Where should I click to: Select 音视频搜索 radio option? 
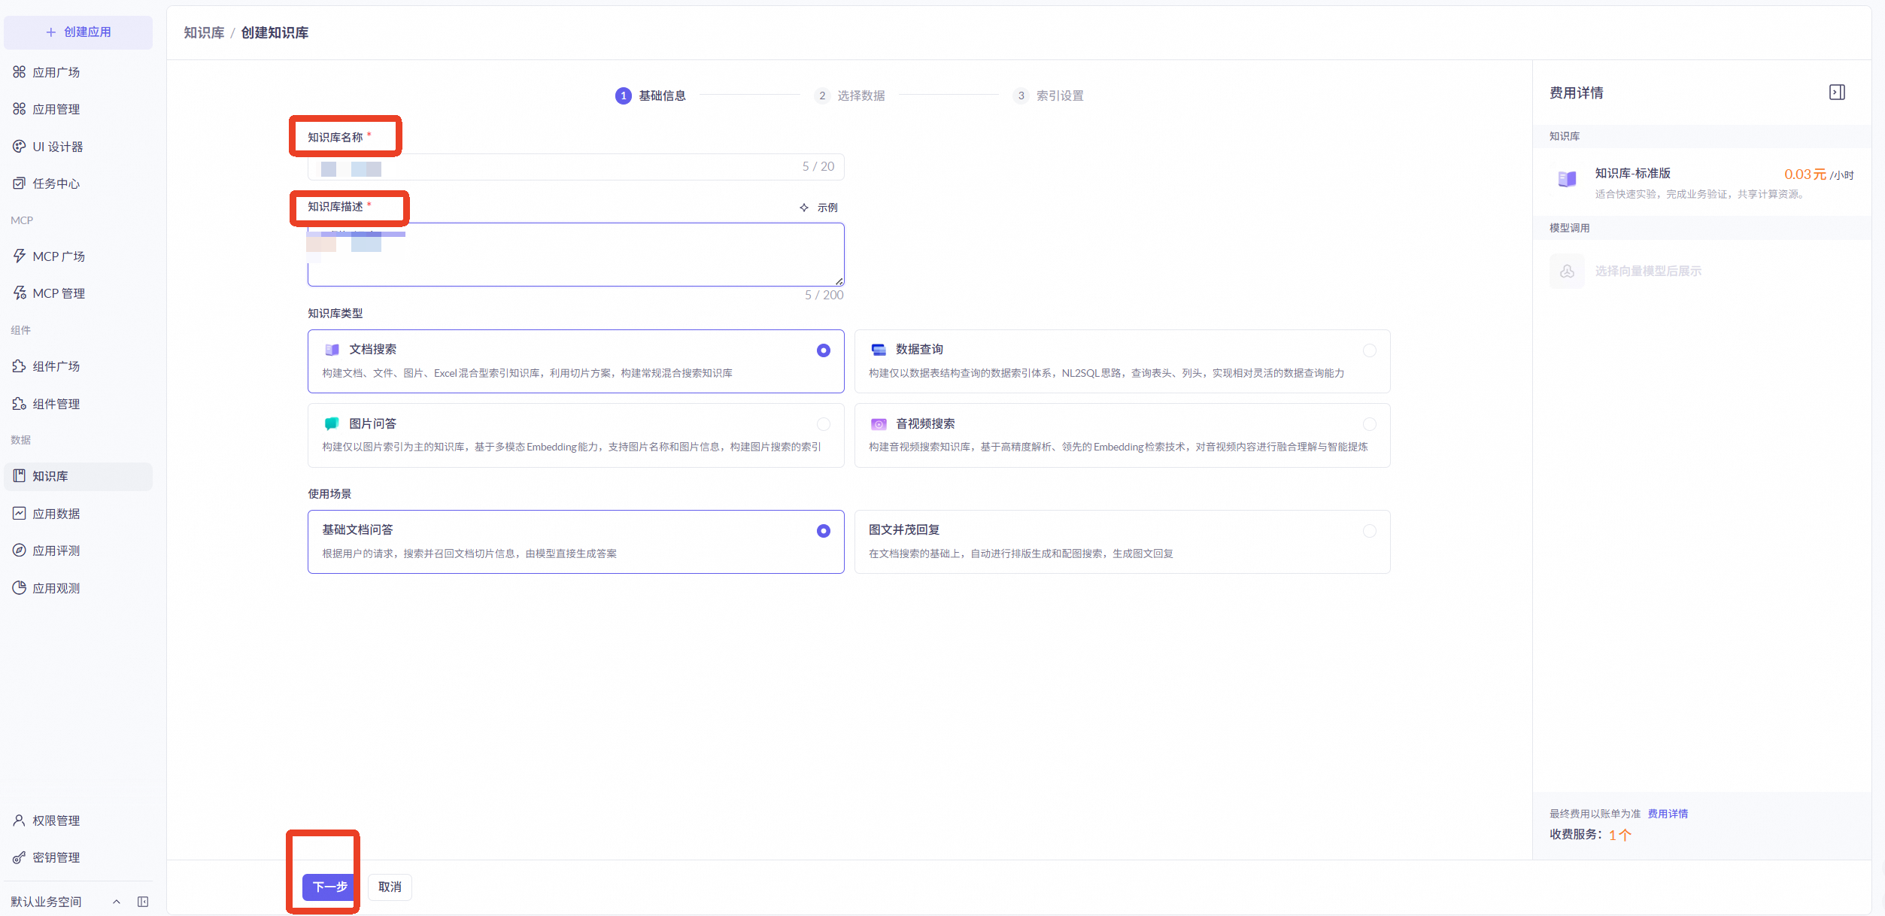[1369, 424]
